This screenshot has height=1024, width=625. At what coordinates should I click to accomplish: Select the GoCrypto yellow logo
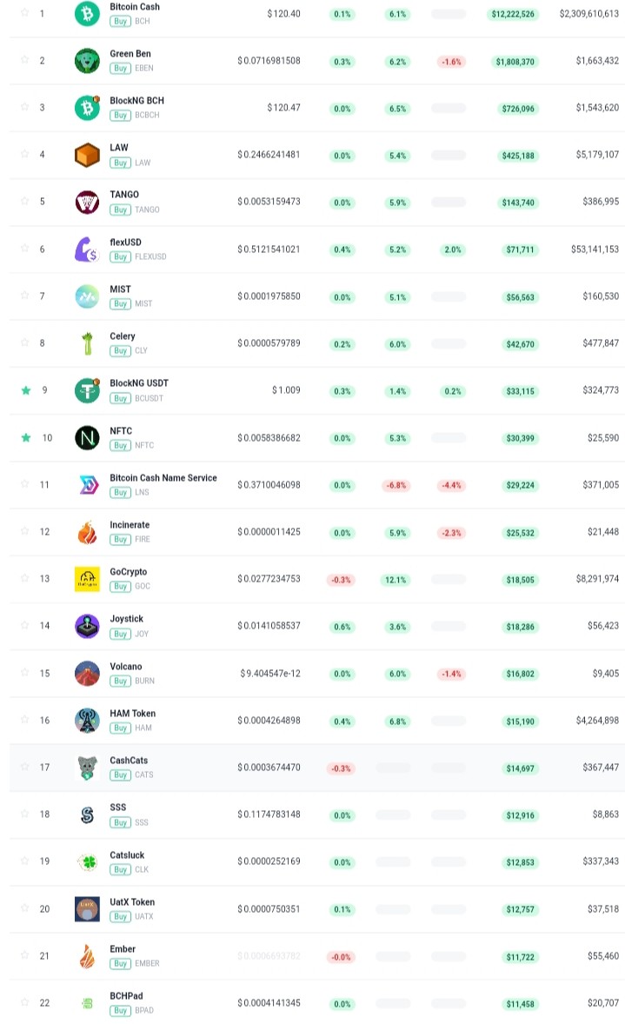pyautogui.click(x=87, y=579)
